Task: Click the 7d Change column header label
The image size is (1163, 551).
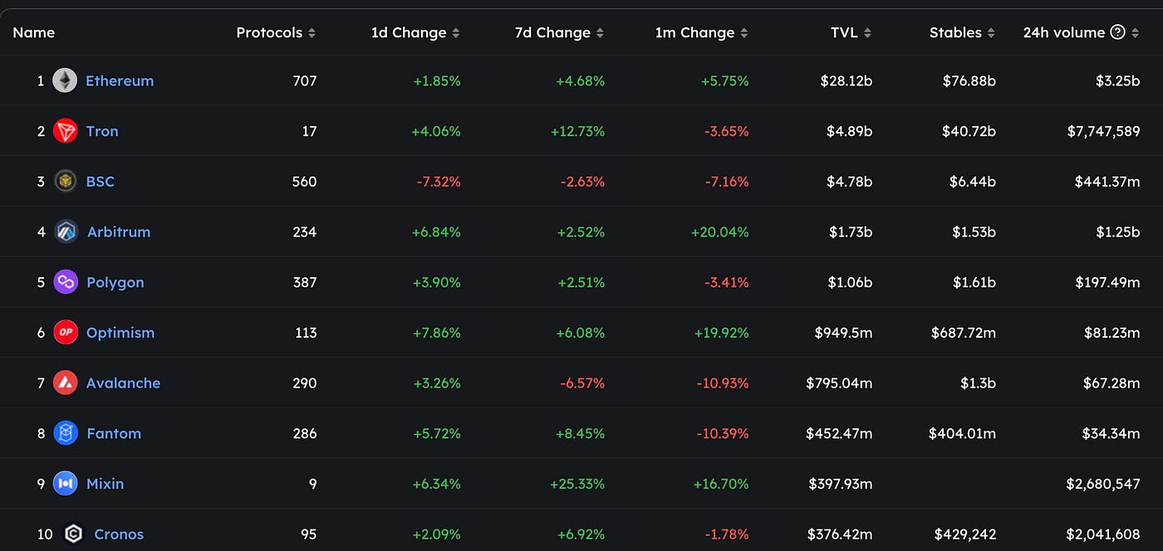Action: coord(552,32)
